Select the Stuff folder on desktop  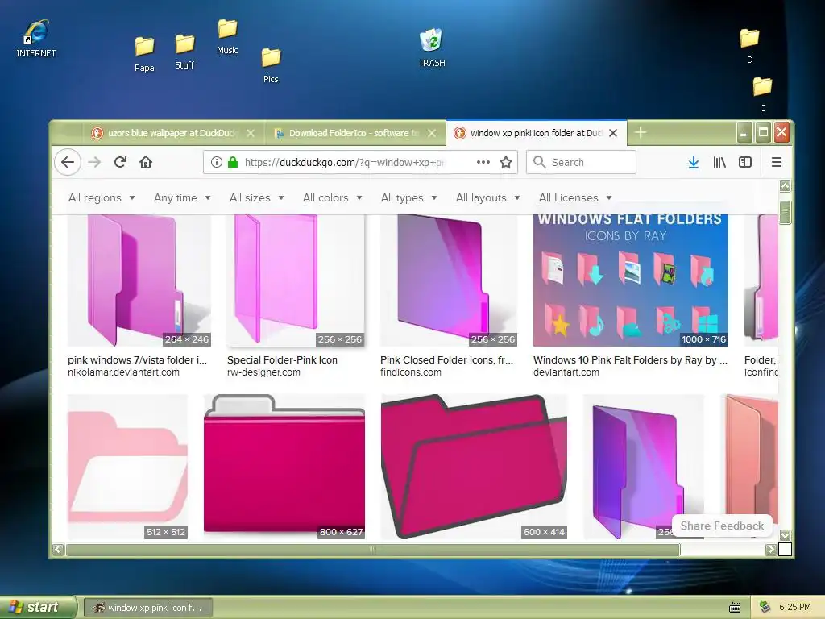[184, 52]
